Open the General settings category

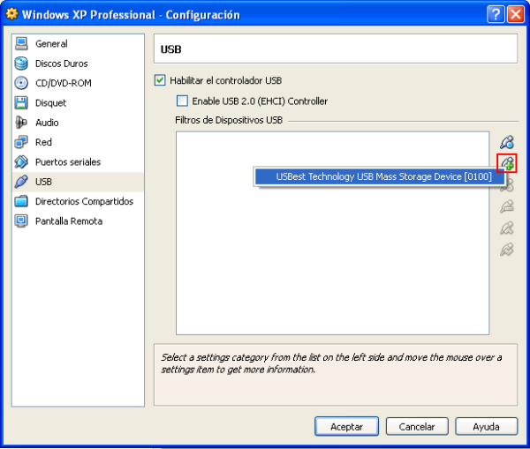coord(51,44)
